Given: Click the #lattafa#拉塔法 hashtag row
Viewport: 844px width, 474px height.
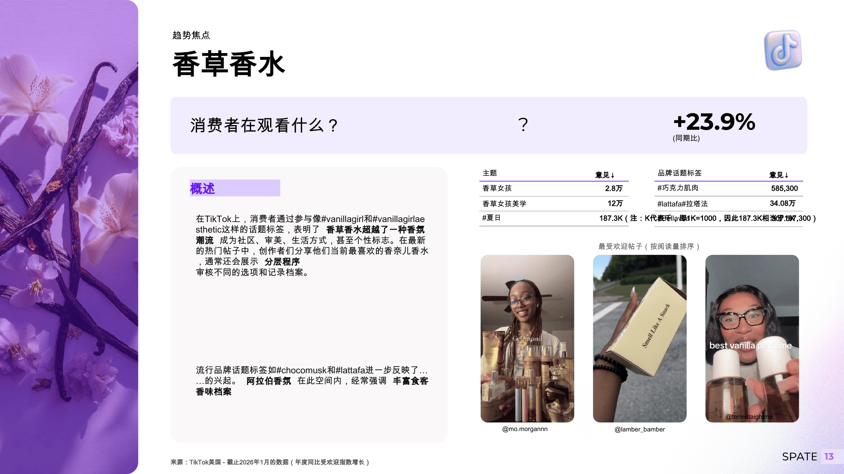Looking at the screenshot, I should pos(682,204).
